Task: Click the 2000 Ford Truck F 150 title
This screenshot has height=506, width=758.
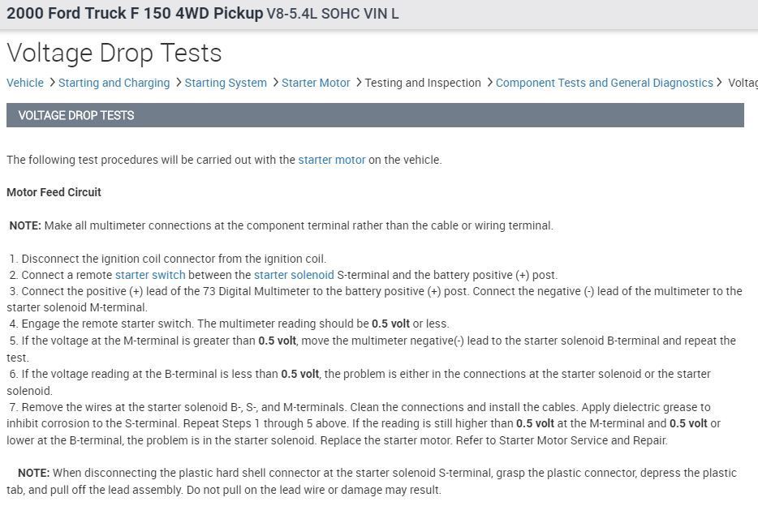Action: (x=135, y=14)
